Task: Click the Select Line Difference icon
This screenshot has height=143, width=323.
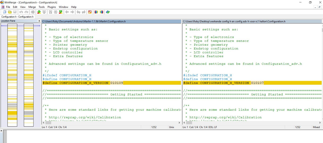Action: pos(33,12)
